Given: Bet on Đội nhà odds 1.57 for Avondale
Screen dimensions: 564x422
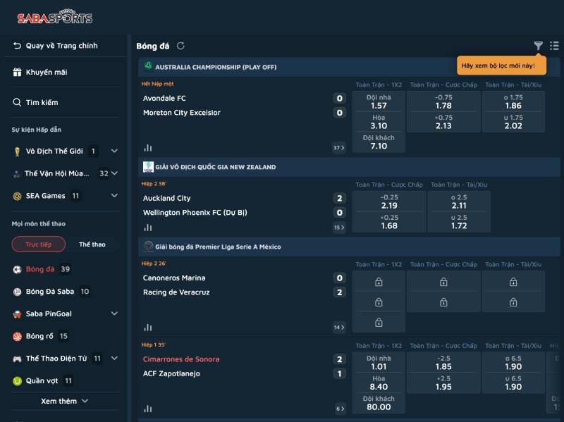Looking at the screenshot, I should point(379,101).
